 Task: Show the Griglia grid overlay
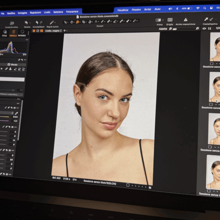click(x=170, y=20)
